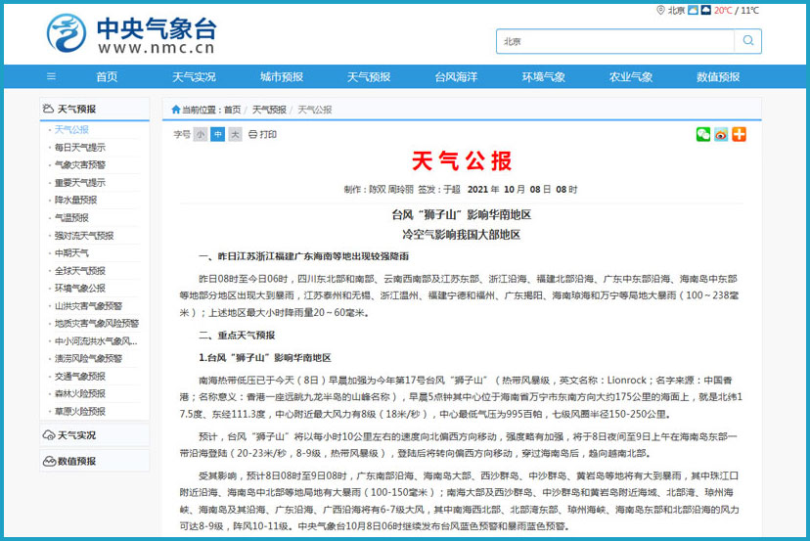The image size is (810, 541).
Task: Open 气象灾害预警 in the sidebar
Action: [x=80, y=164]
